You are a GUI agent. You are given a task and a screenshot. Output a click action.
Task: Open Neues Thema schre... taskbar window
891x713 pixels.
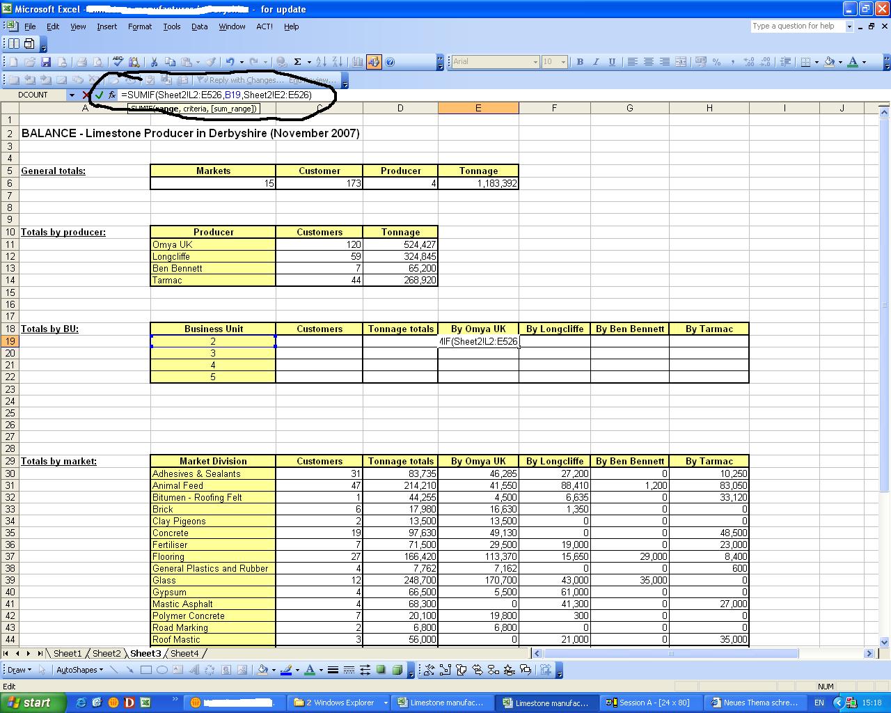tap(756, 703)
